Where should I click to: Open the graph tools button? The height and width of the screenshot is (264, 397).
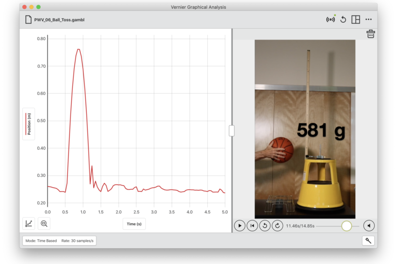pyautogui.click(x=29, y=223)
